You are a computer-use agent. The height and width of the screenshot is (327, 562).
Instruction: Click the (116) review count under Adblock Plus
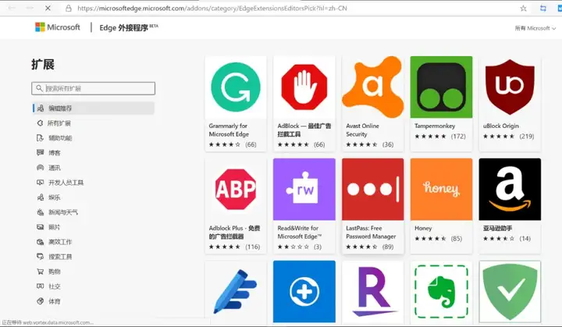tap(253, 247)
